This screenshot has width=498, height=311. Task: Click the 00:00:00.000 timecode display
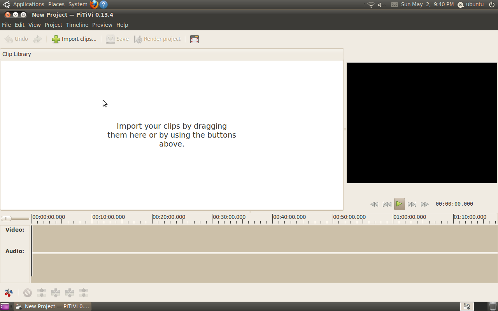tap(454, 204)
